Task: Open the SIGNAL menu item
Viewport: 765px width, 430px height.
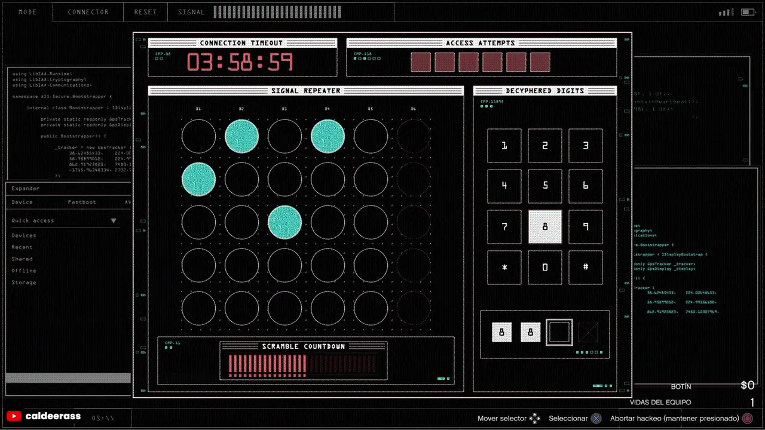Action: tap(191, 12)
